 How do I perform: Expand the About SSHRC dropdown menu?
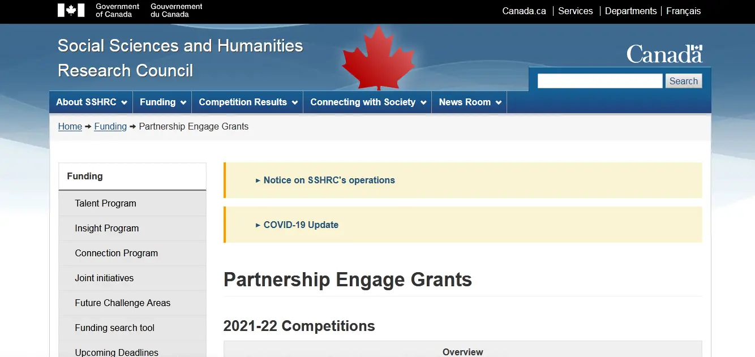91,102
